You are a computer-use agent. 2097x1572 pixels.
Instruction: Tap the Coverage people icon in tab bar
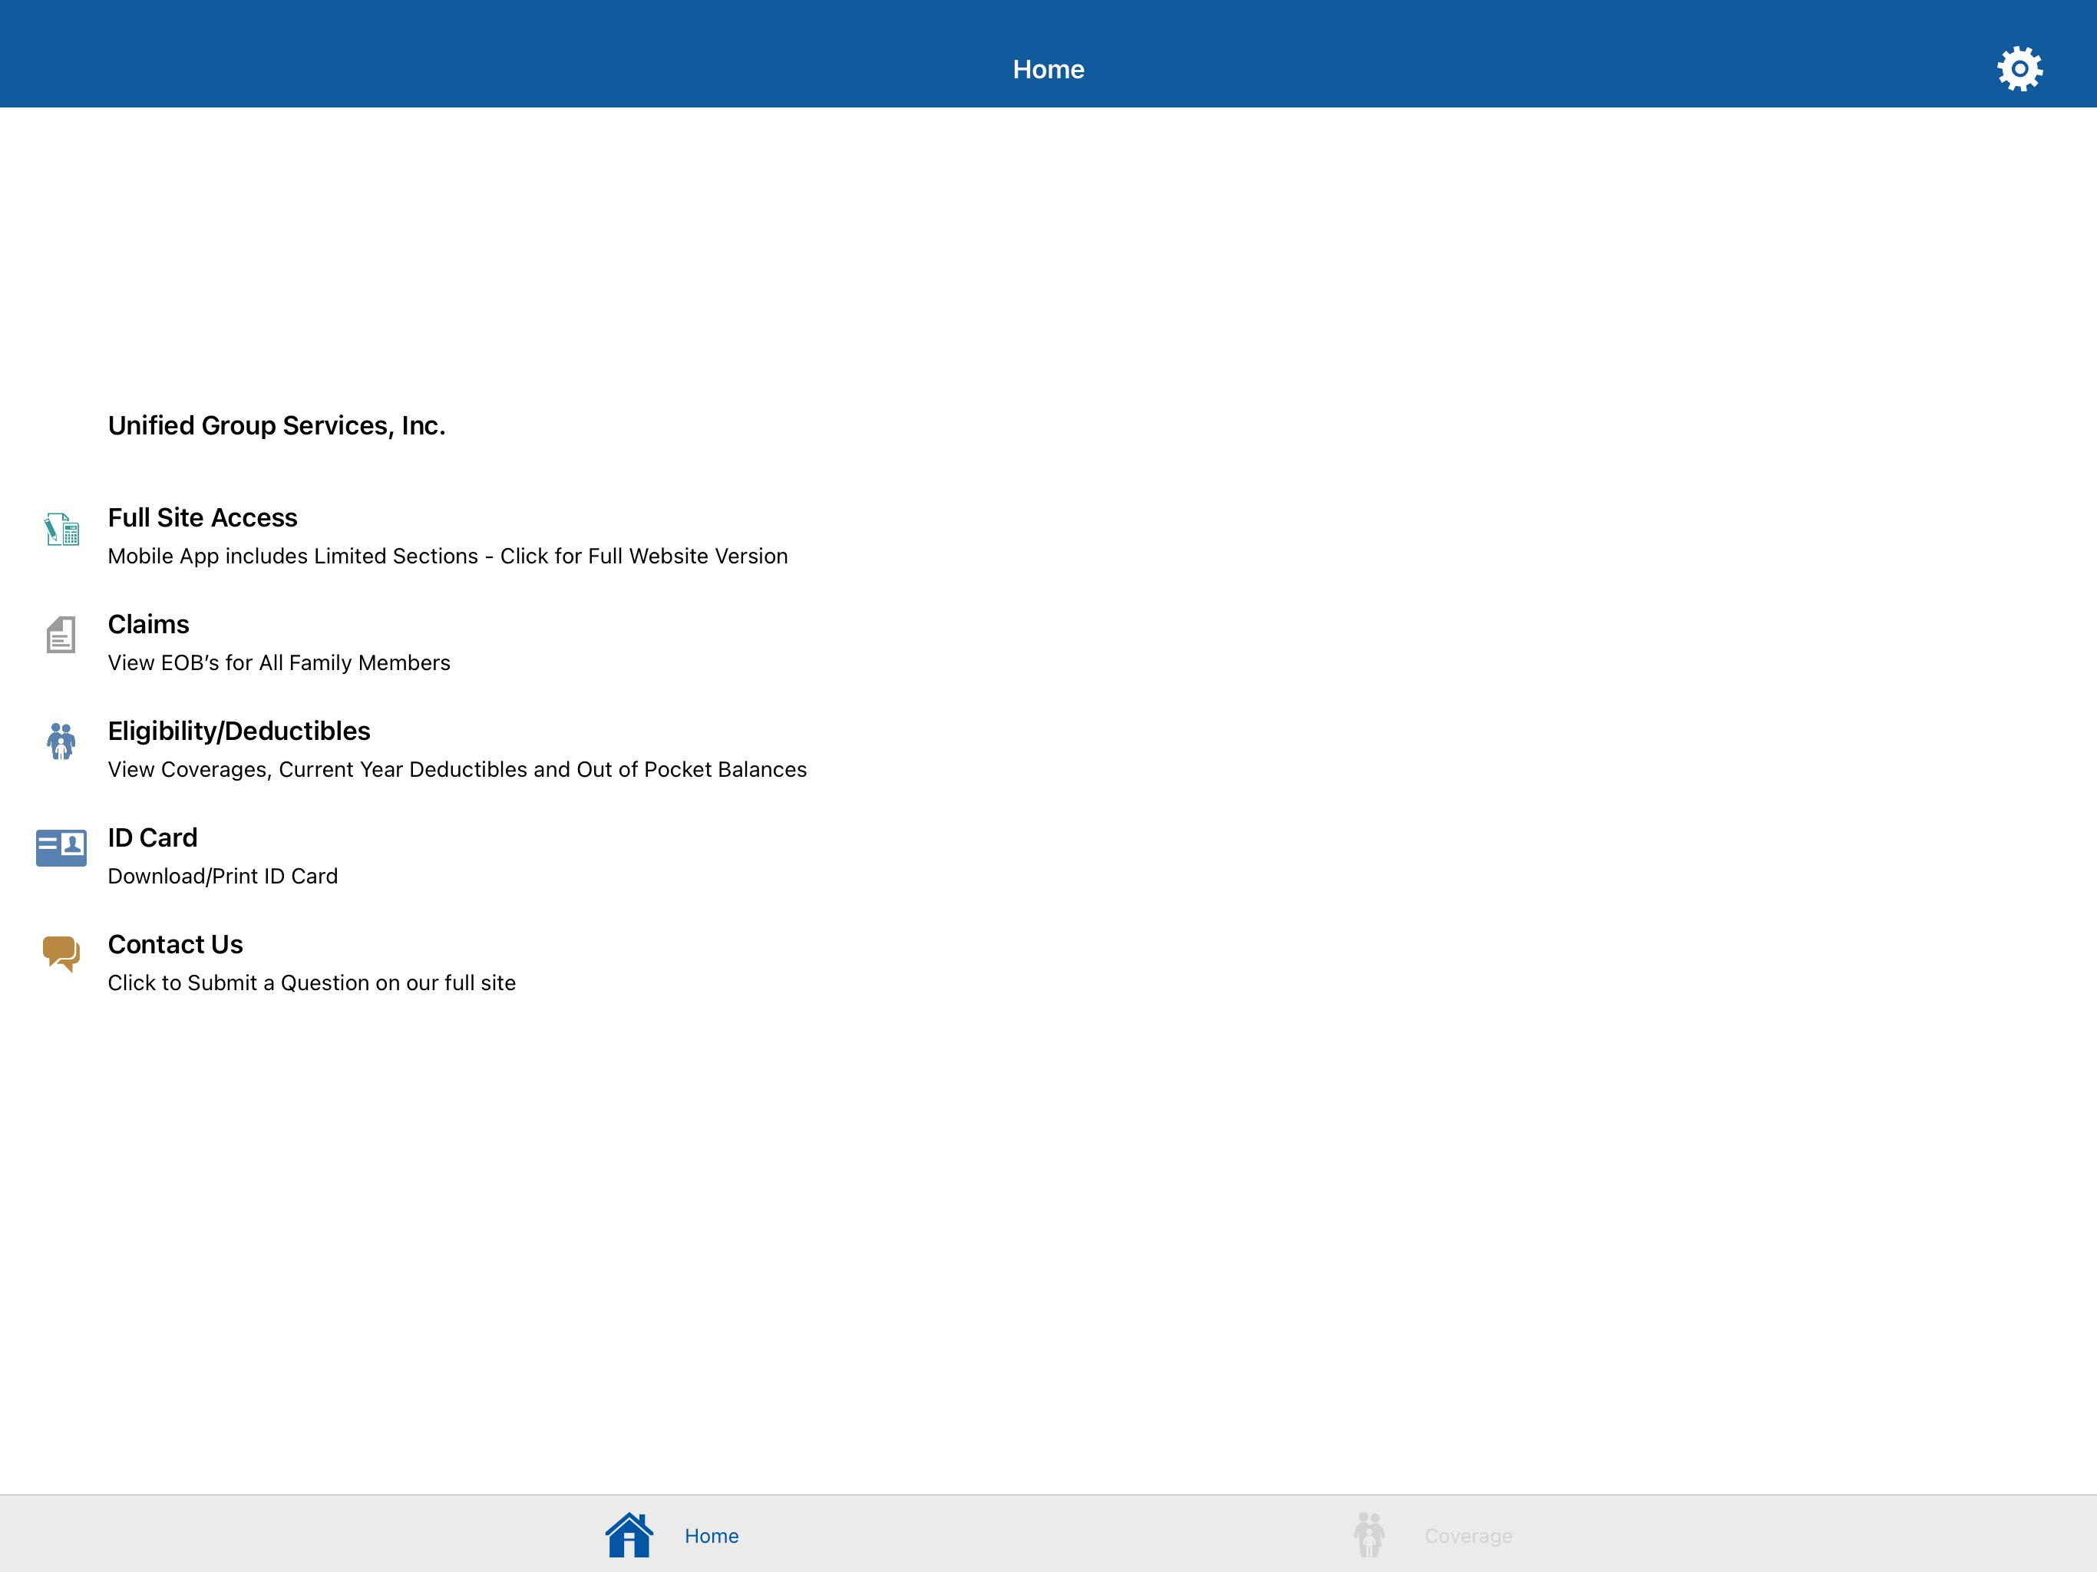1369,1534
